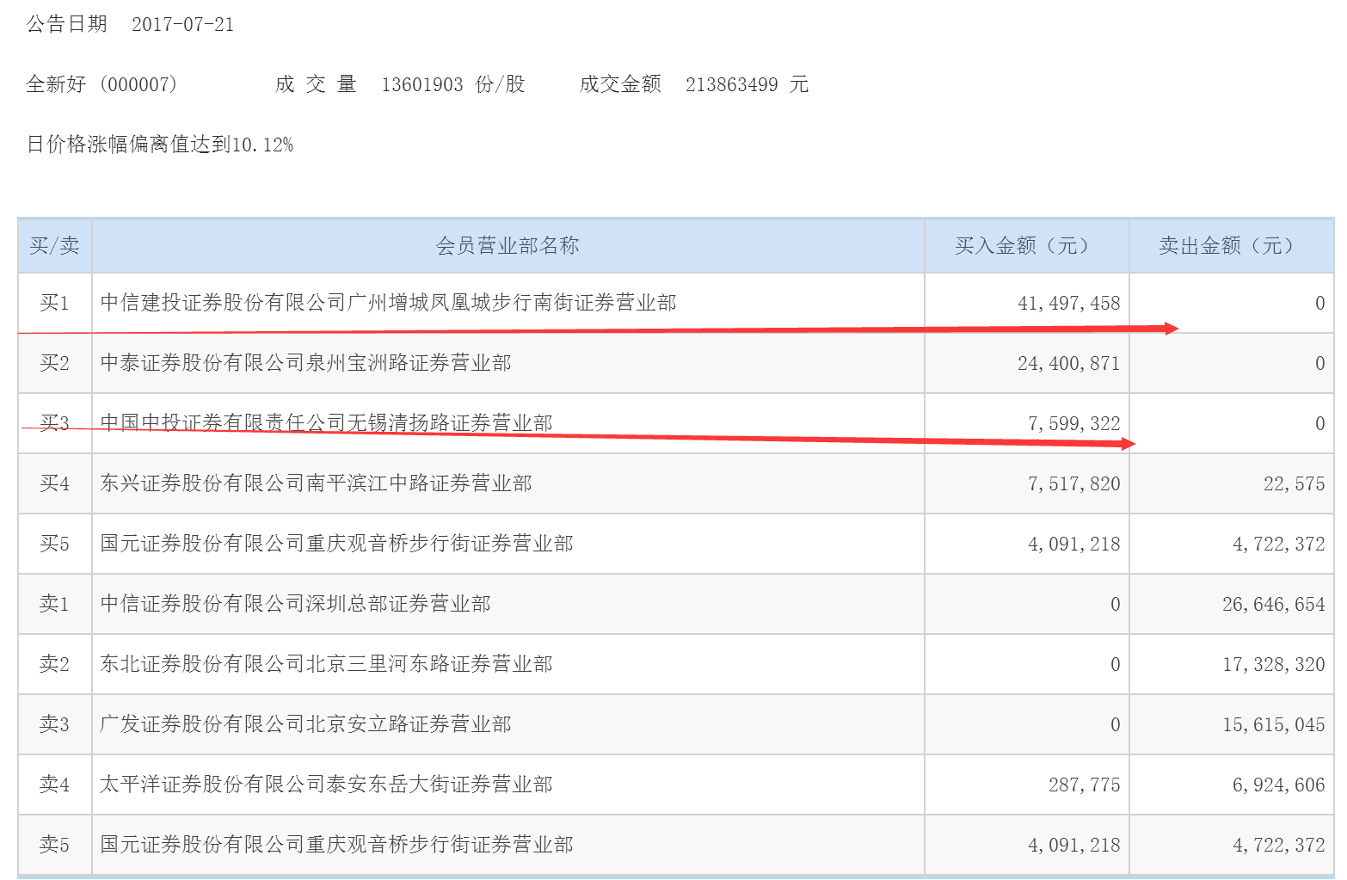Select sell amount 17,328,320
The image size is (1347, 880).
(1274, 664)
